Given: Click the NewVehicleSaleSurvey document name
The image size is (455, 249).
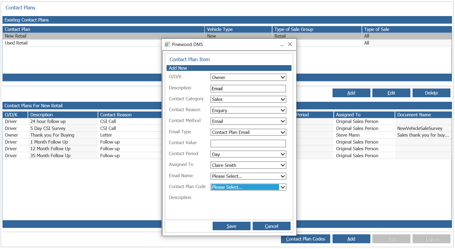Looking at the screenshot, I should (x=420, y=128).
